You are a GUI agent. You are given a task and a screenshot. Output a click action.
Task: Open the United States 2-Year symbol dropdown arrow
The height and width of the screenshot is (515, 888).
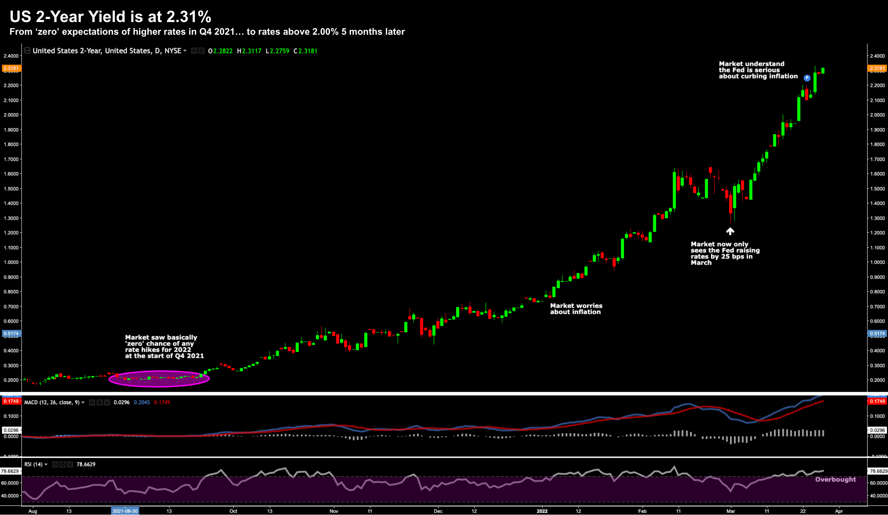point(185,51)
